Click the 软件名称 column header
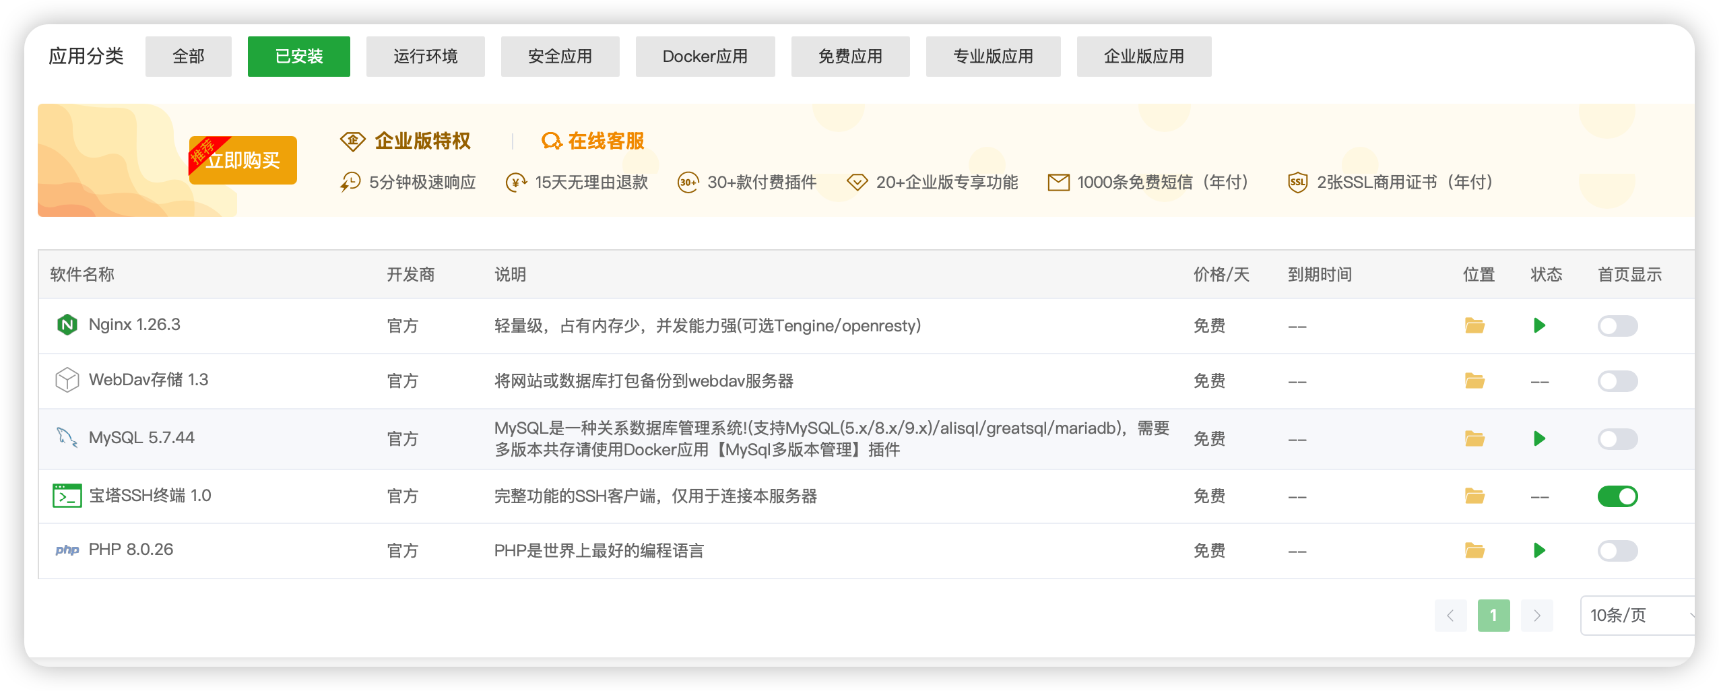Image resolution: width=1719 pixels, height=691 pixels. coord(82,275)
